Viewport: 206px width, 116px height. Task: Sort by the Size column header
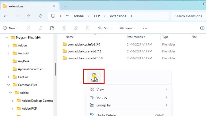(194, 37)
